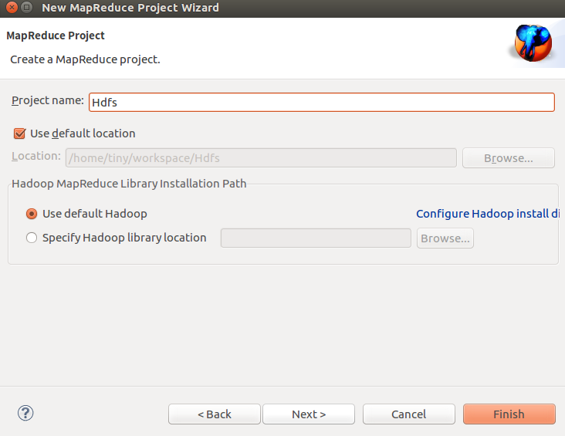Viewport: 565px width, 436px height.
Task: Click the MapReduce Project heading
Action: coord(56,35)
